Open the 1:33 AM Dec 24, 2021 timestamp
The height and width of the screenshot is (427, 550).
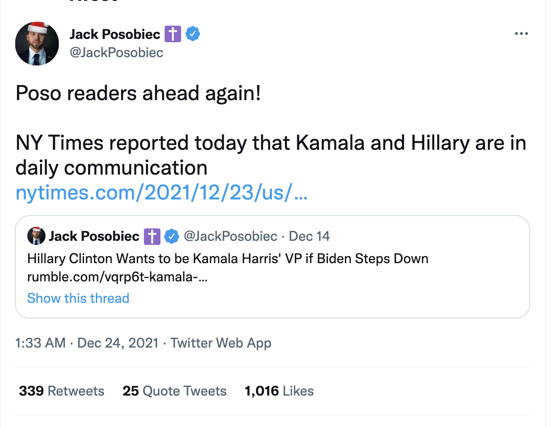pyautogui.click(x=87, y=343)
